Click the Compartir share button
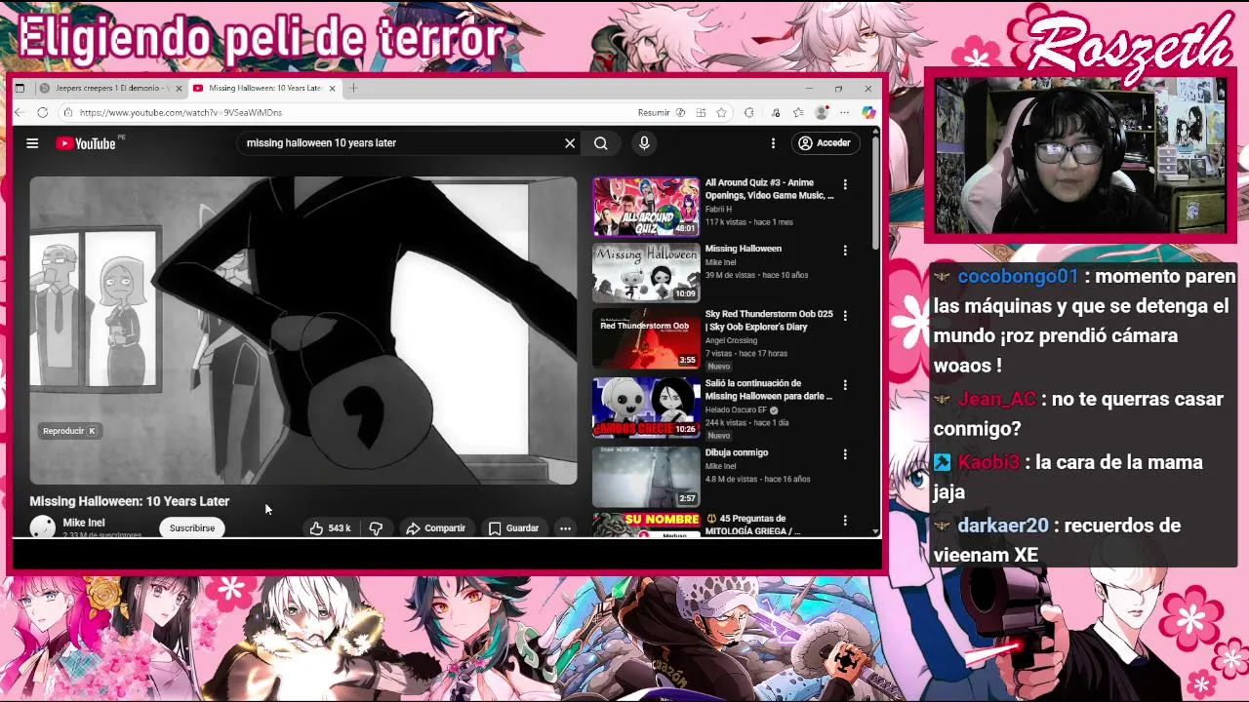 coord(435,527)
